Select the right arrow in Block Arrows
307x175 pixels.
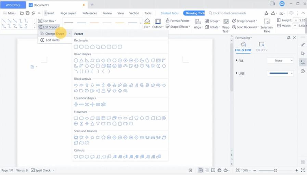(76, 85)
